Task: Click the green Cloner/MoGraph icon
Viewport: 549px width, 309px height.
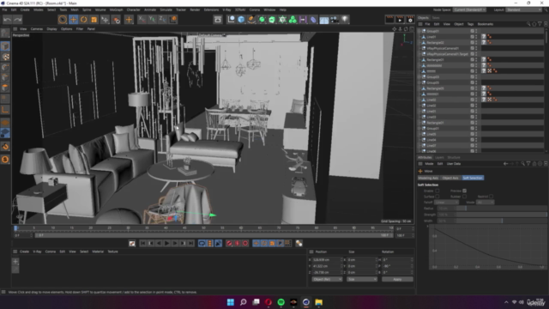Action: pos(293,20)
